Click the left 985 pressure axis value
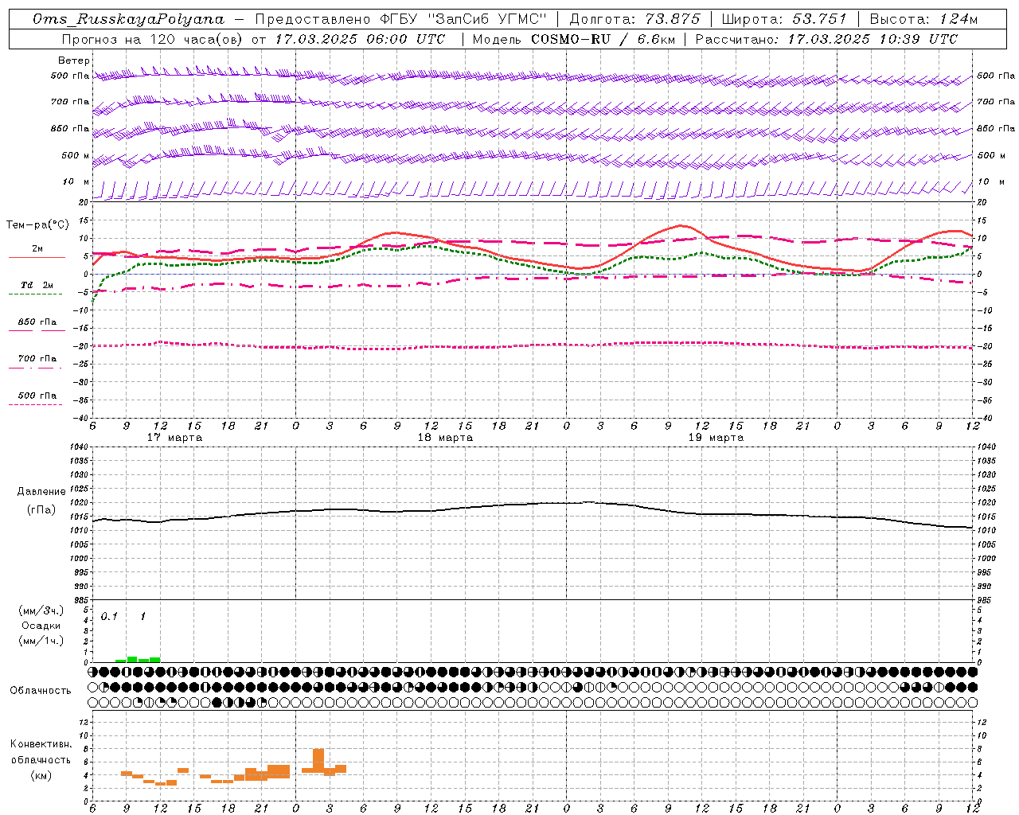1019x815 pixels. (x=81, y=600)
